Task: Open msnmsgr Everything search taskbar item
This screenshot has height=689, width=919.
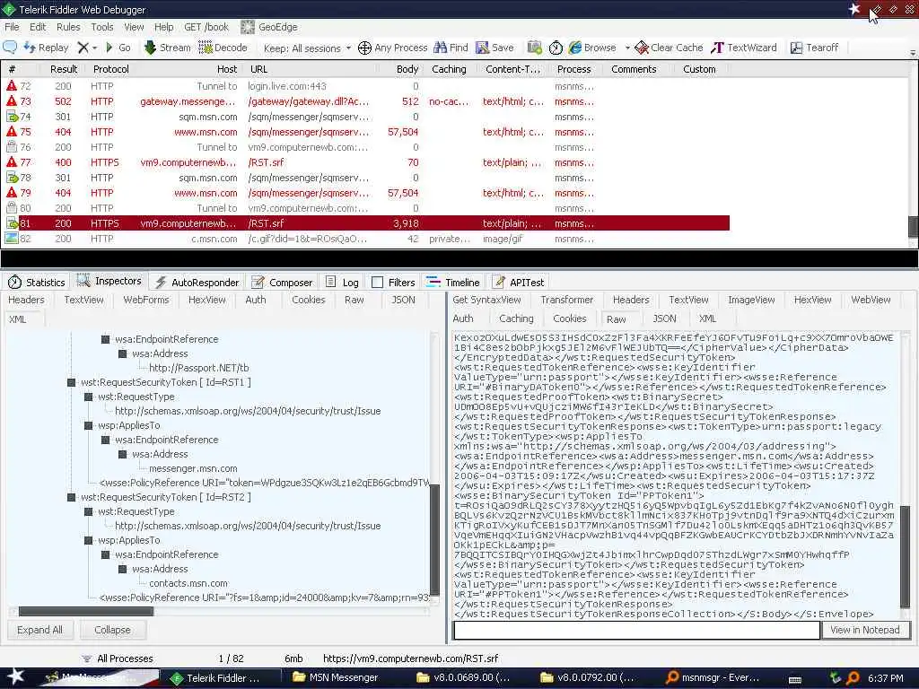Action: pyautogui.click(x=712, y=678)
